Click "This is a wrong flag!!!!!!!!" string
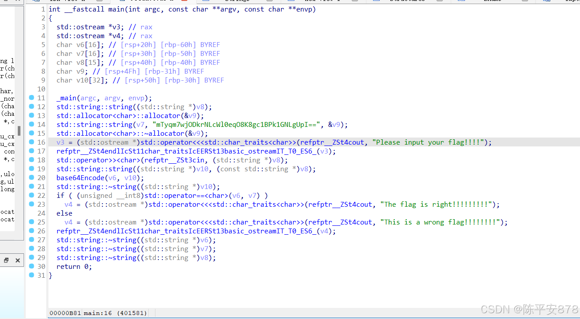This screenshot has width=580, height=319. 442,222
